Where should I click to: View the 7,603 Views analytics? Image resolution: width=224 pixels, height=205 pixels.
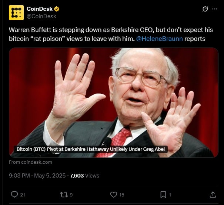tap(84, 176)
